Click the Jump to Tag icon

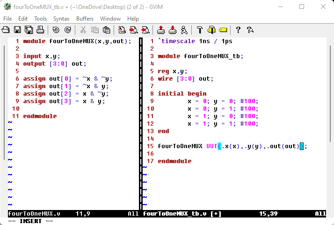click(x=223, y=30)
